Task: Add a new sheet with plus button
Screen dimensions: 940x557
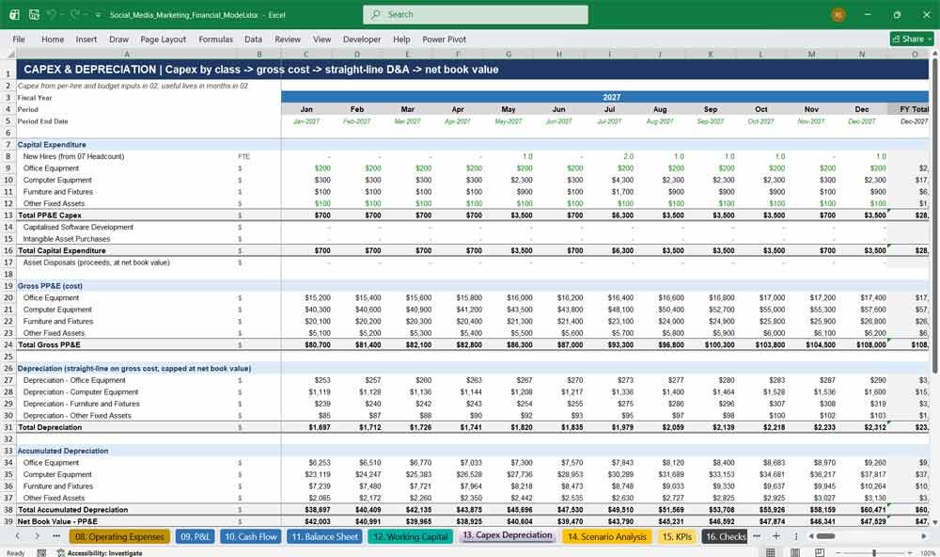Action: 776,536
